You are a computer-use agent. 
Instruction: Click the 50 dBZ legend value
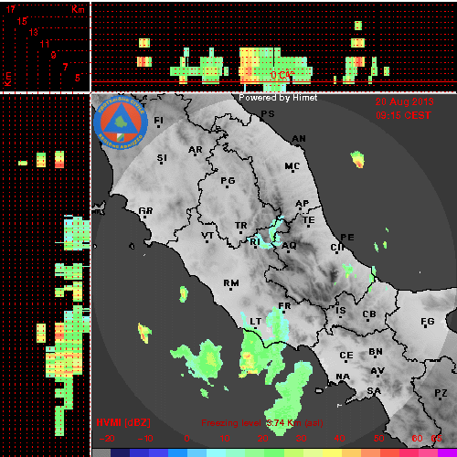pos(378,439)
